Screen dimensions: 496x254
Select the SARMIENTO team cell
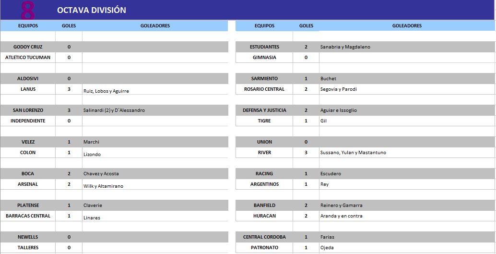pos(264,79)
